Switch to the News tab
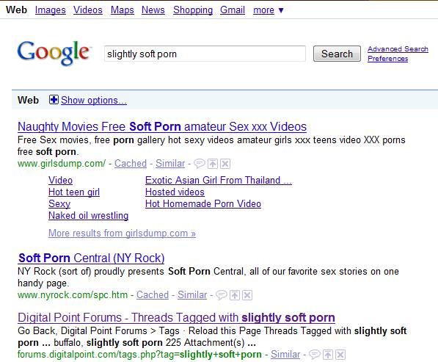The width and height of the screenshot is (438, 362). tap(153, 10)
